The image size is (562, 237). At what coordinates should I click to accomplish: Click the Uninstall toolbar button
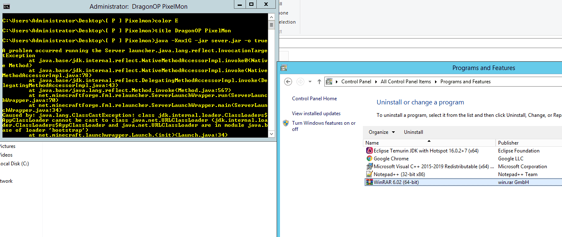[x=414, y=132]
